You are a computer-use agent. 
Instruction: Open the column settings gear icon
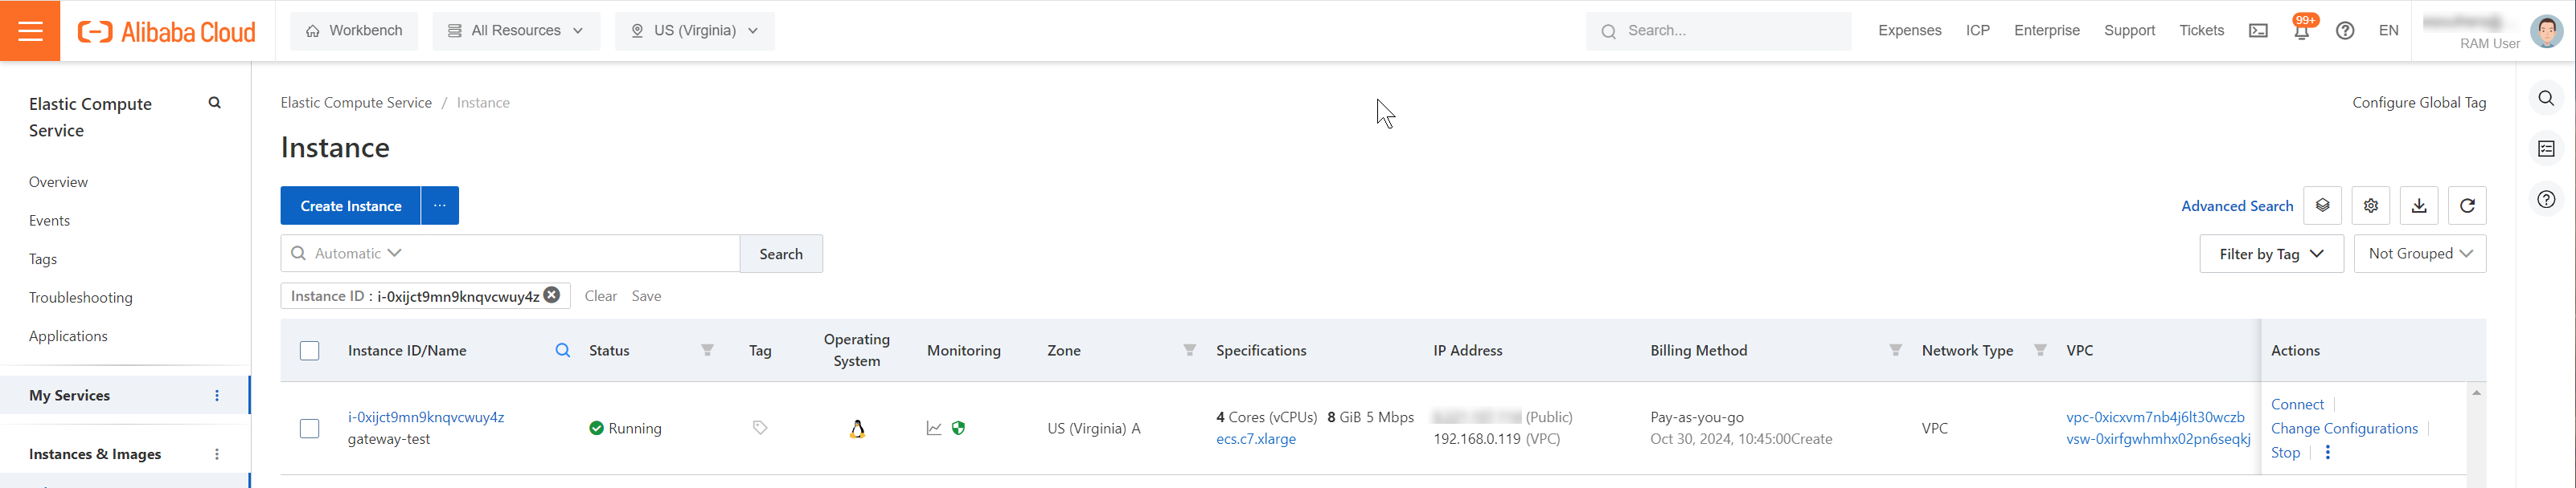(x=2371, y=205)
